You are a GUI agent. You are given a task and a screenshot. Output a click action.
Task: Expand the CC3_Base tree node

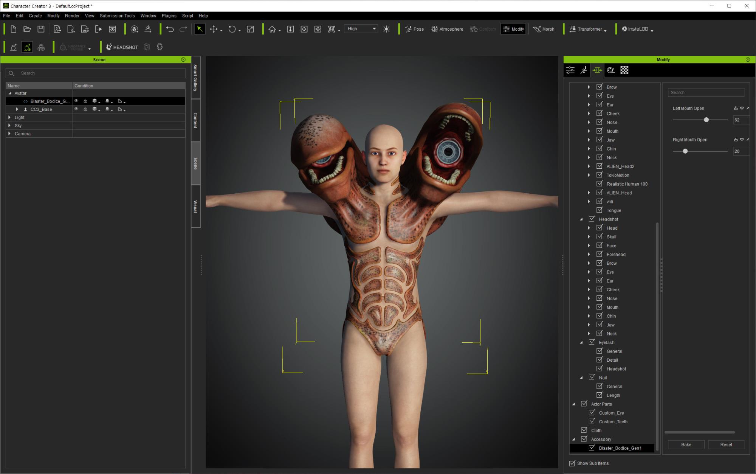pos(17,109)
